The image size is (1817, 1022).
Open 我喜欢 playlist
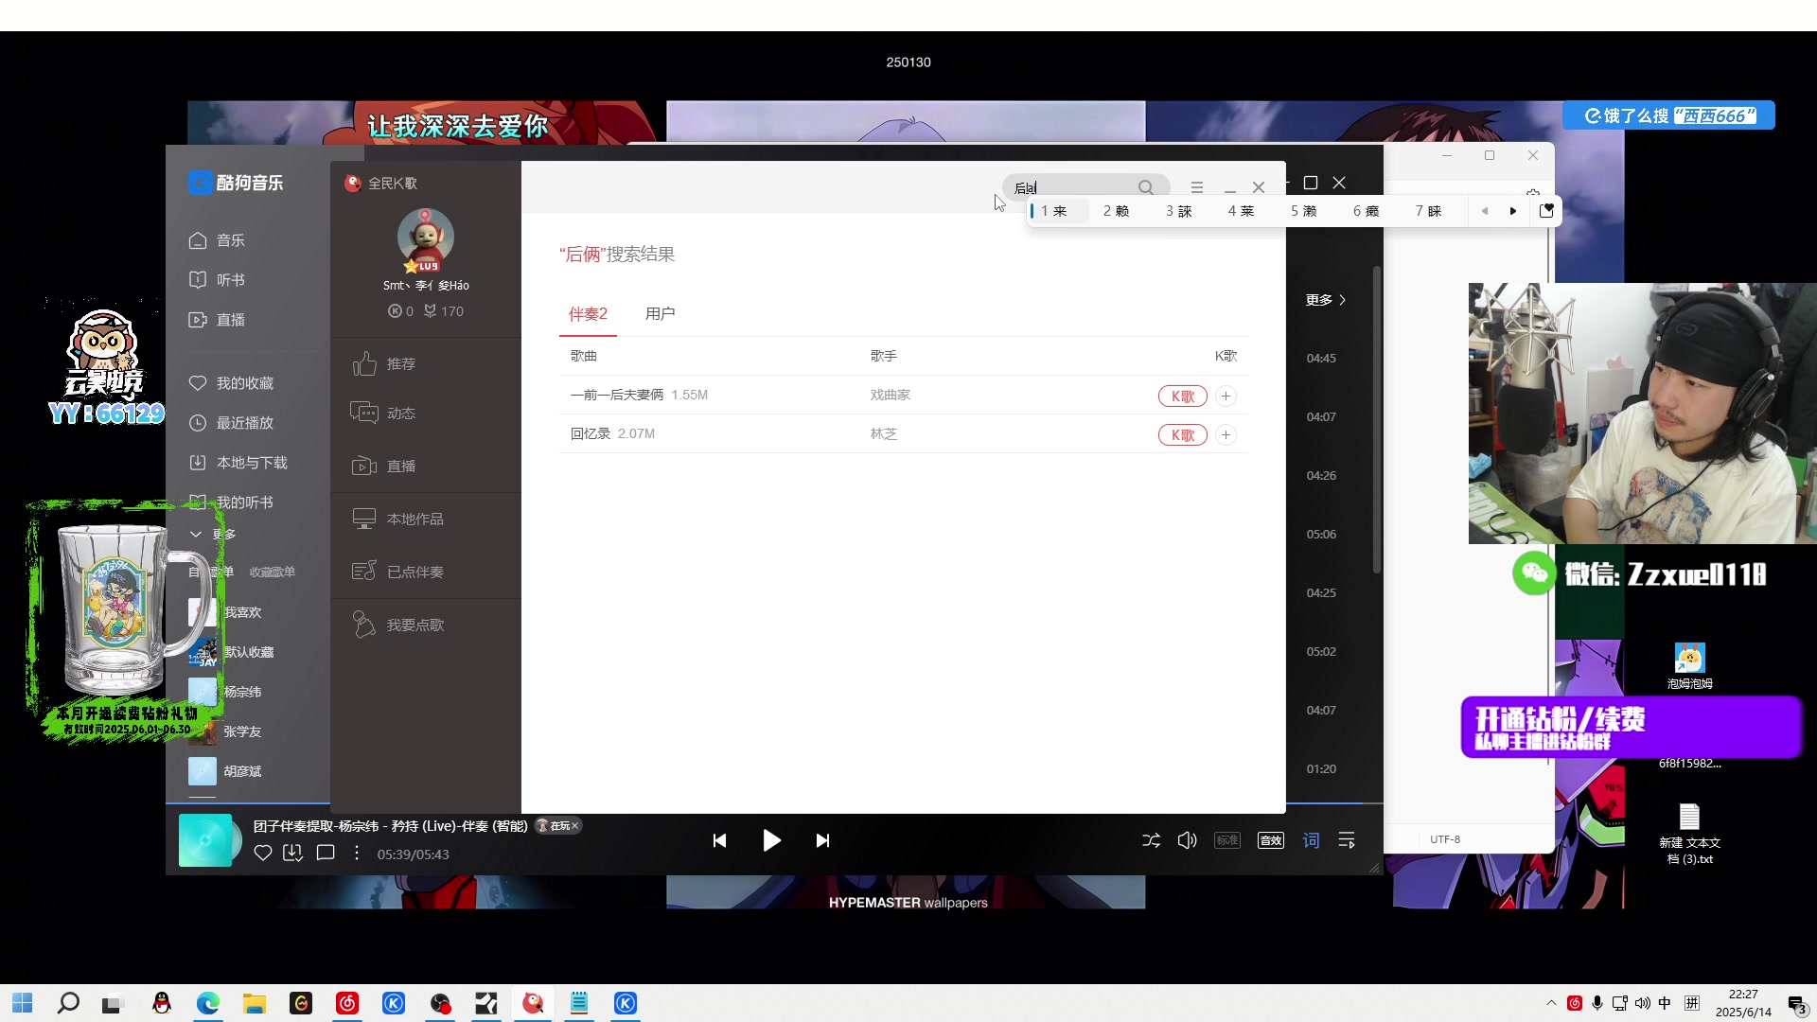227,612
